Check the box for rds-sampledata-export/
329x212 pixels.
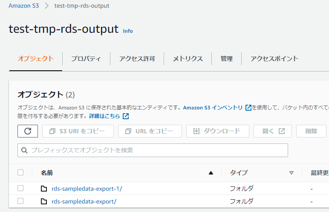20,201
